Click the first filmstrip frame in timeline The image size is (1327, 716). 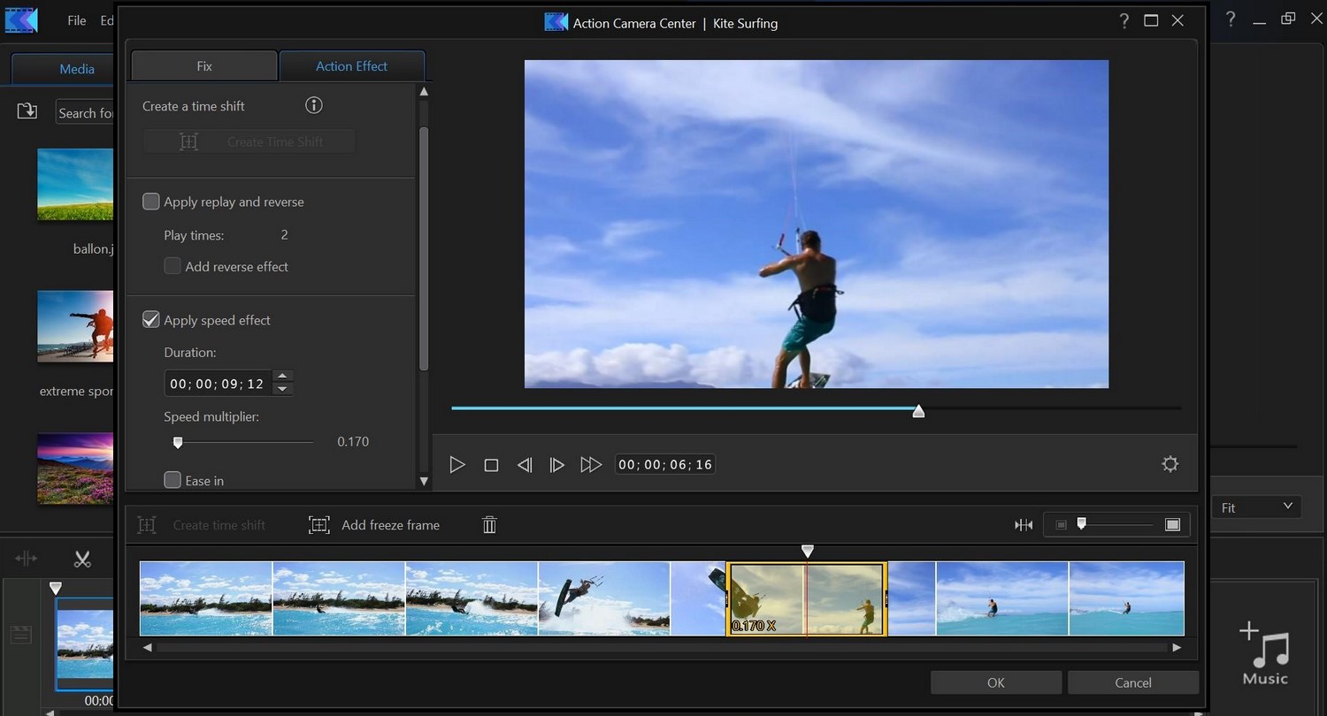pyautogui.click(x=206, y=598)
